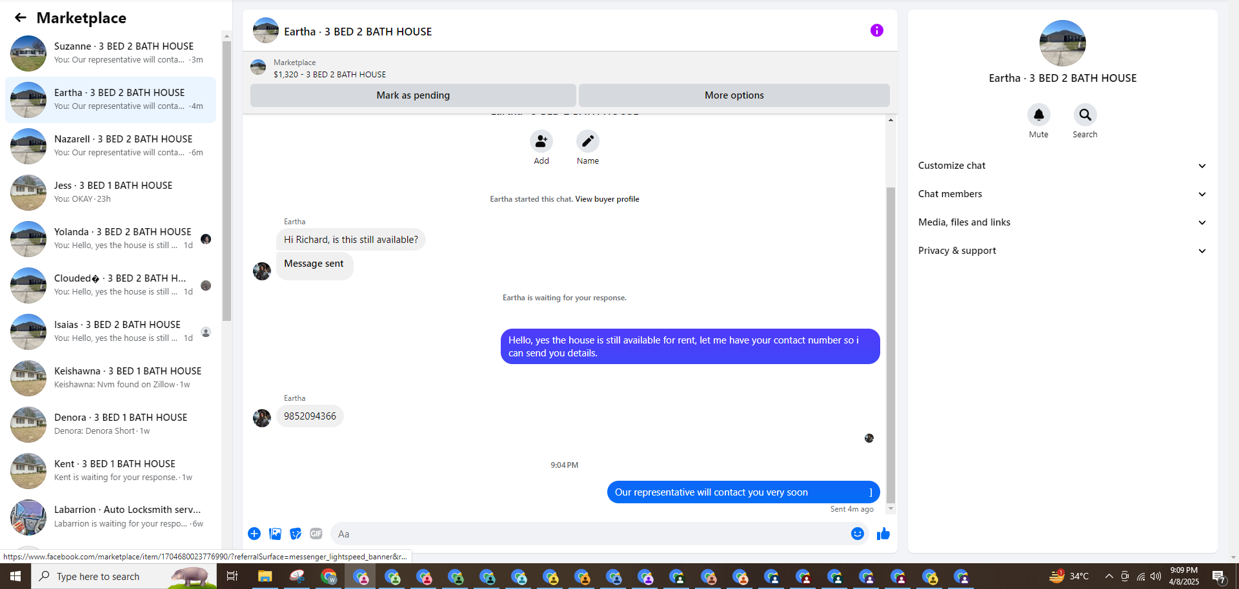Click the More options button
Image resolution: width=1239 pixels, height=589 pixels.
click(x=734, y=95)
